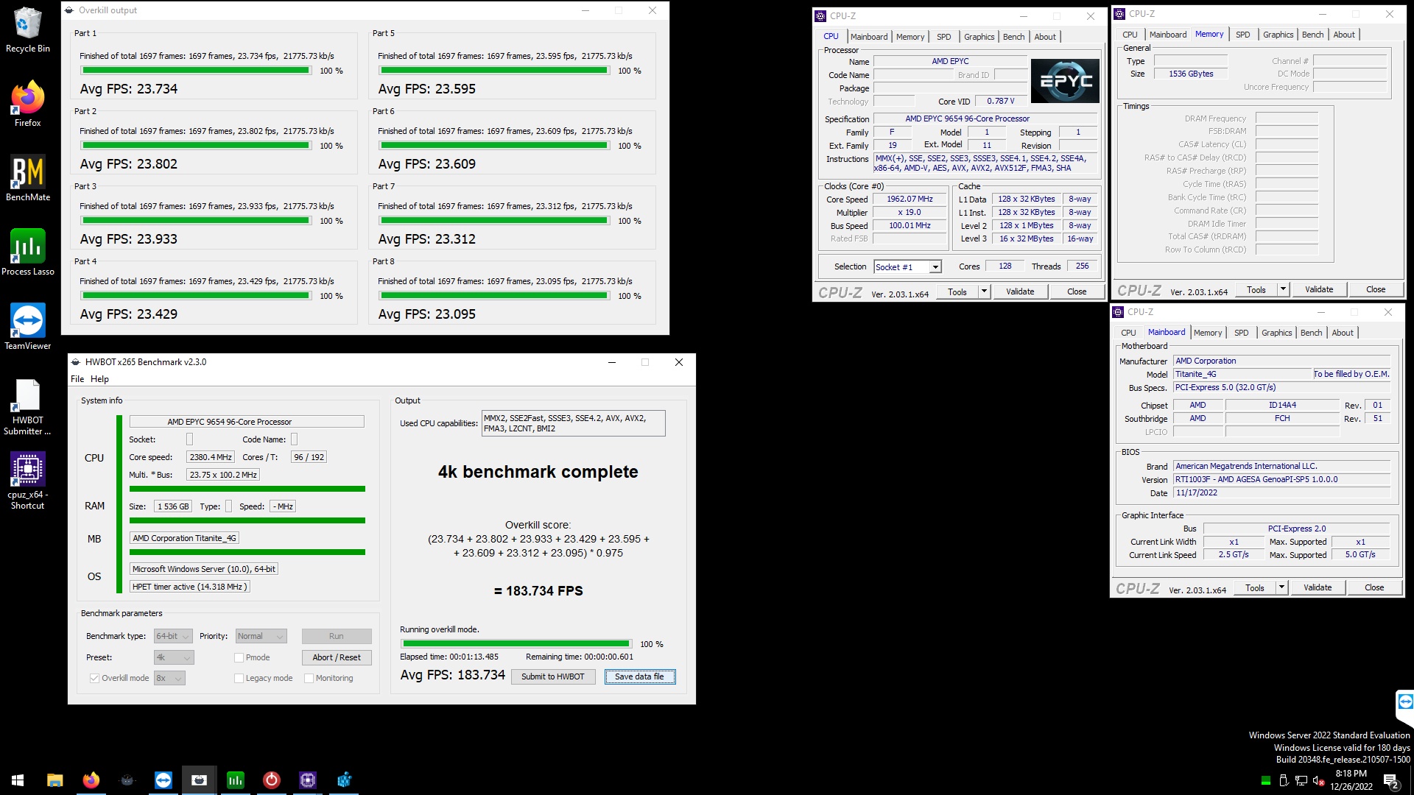
Task: Click the Used CPU capabilities text box
Action: coord(573,423)
